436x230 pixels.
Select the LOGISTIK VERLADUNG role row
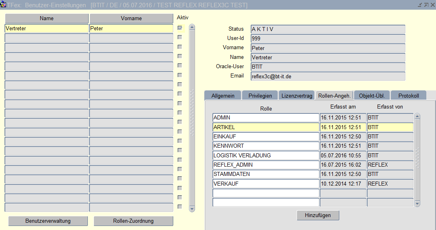tap(266, 155)
